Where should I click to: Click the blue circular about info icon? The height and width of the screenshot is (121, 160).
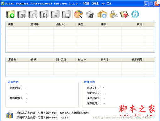pos(135,14)
